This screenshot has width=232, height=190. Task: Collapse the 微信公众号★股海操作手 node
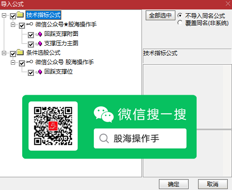coord(13,25)
